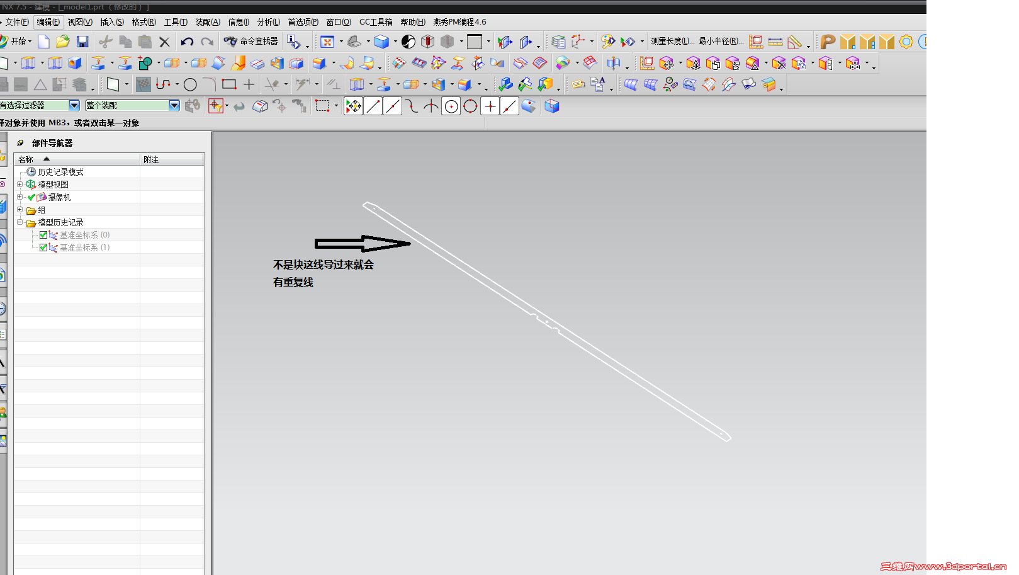This screenshot has width=1019, height=575.
Task: Open the dropdown arrow beside the blue cube icon
Action: point(395,42)
